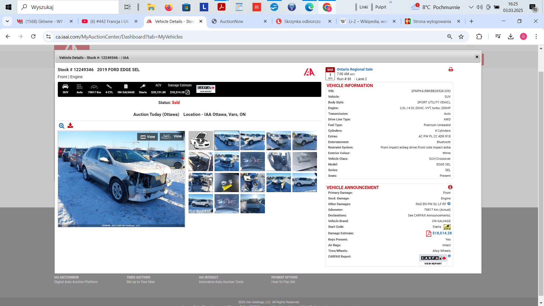Click the Wyszukaj taskbar search box
Image resolution: width=544 pixels, height=306 pixels.
pyautogui.click(x=68, y=7)
